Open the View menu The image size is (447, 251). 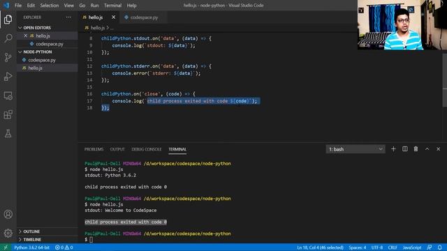tap(68, 6)
